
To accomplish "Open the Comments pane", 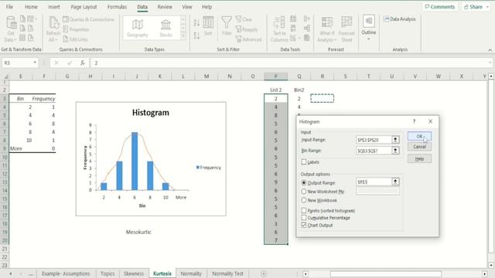I will click(x=440, y=7).
